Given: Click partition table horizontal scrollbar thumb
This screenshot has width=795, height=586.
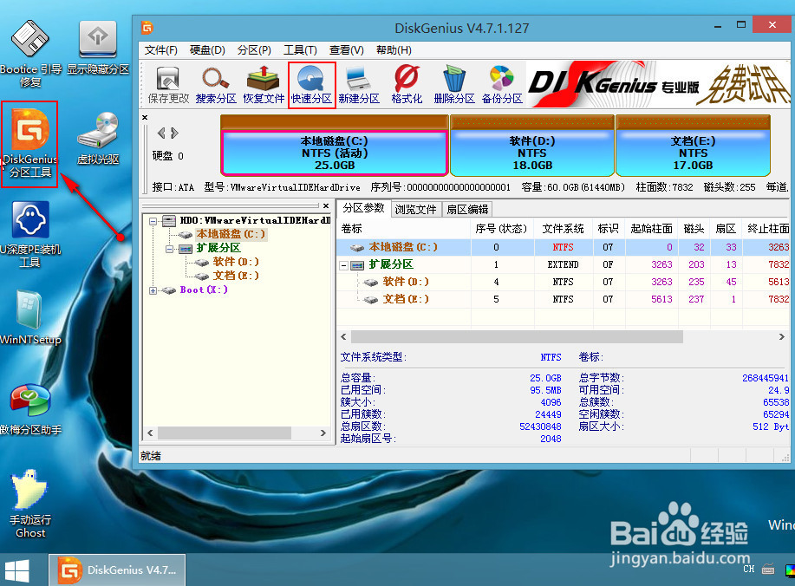Looking at the screenshot, I should [517, 336].
